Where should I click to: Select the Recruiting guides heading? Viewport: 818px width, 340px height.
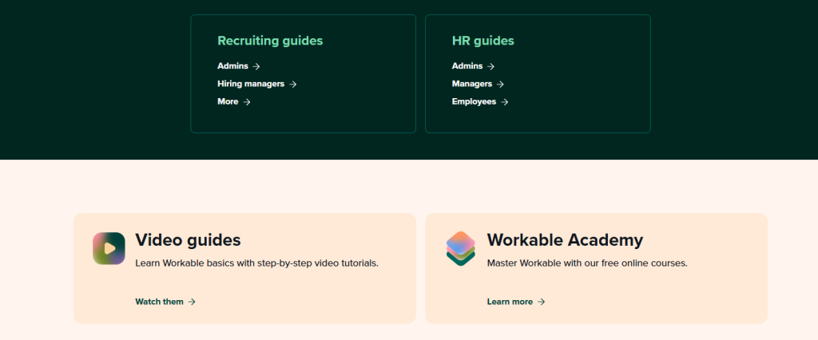pos(270,41)
